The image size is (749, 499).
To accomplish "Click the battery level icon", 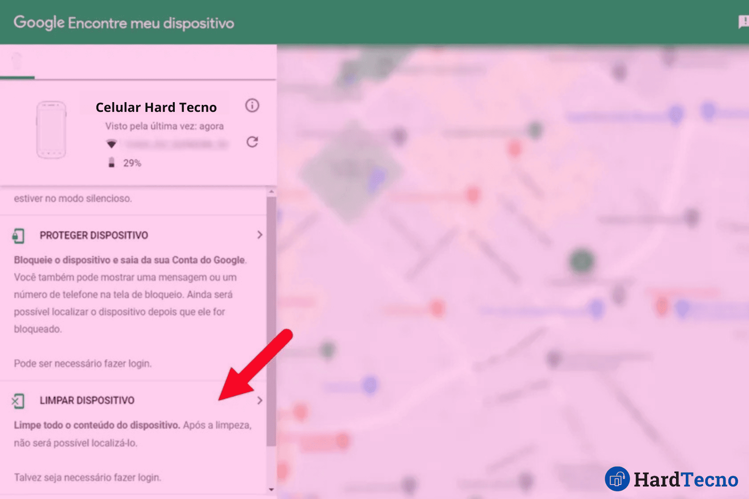I will [x=112, y=162].
